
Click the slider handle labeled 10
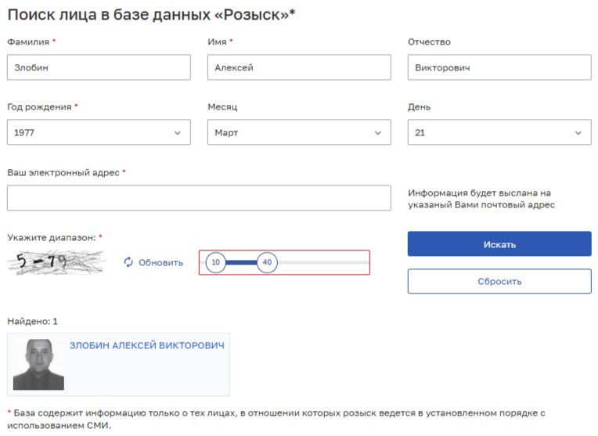click(x=216, y=262)
